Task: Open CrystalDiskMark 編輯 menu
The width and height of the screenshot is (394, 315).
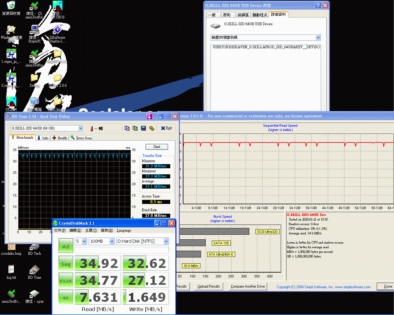Action: click(75, 230)
